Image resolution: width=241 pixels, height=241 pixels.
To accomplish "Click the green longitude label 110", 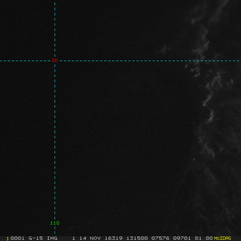I will 55,223.
